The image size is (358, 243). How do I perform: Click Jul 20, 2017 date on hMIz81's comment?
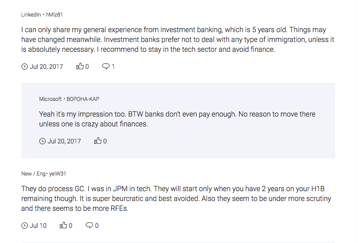(46, 67)
